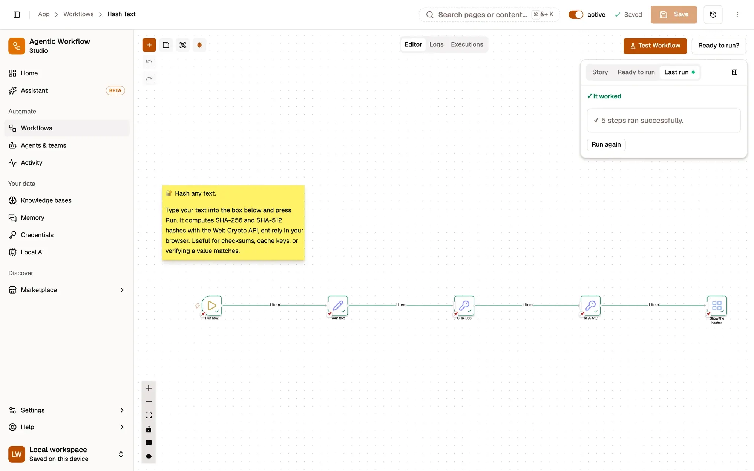Open Agents & teams in sidebar
Screen dimensions: 754x471
pos(67,145)
